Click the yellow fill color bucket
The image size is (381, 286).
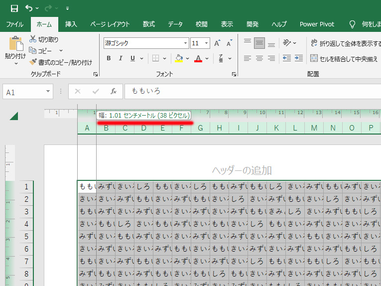pos(179,59)
